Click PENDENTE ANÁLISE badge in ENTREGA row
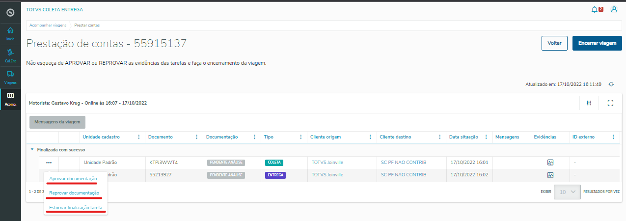626x221 pixels. click(x=226, y=175)
